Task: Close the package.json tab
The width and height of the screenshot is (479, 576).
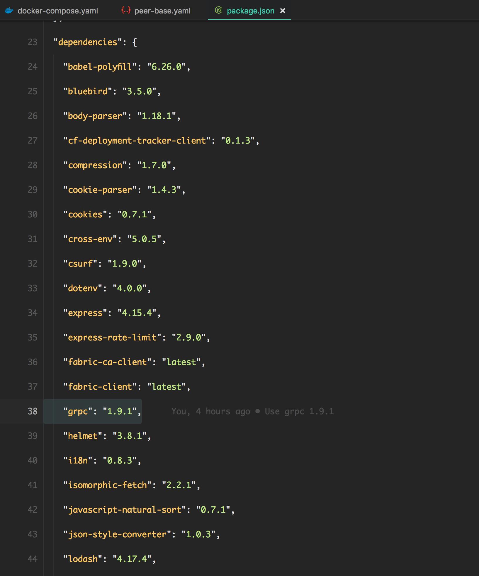Action: click(283, 11)
